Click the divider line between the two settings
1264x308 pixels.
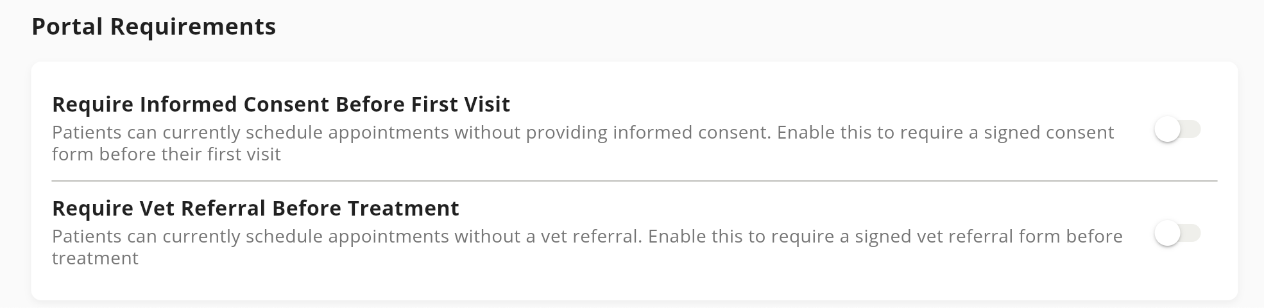point(634,182)
